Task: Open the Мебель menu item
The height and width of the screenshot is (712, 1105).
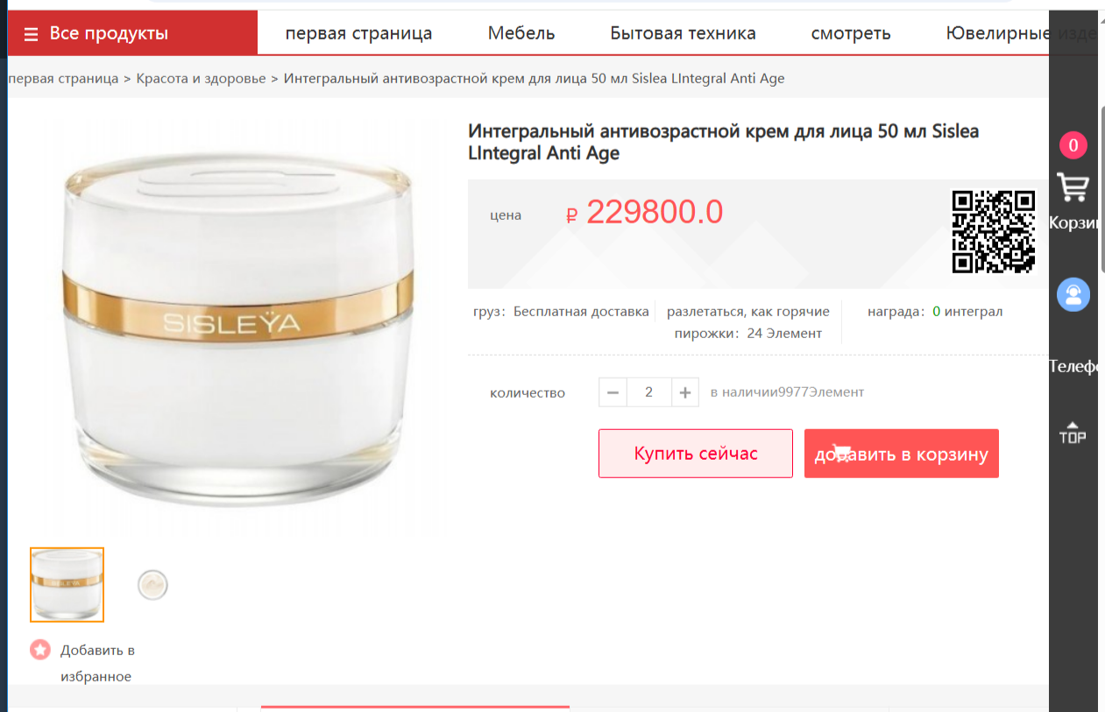Action: (x=521, y=33)
